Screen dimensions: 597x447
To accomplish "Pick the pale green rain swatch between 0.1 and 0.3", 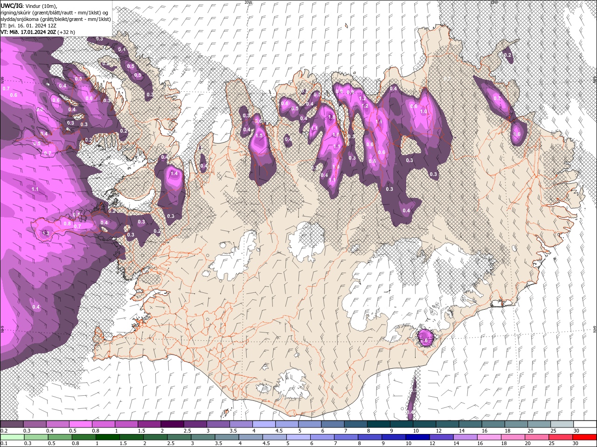I will point(12,437).
